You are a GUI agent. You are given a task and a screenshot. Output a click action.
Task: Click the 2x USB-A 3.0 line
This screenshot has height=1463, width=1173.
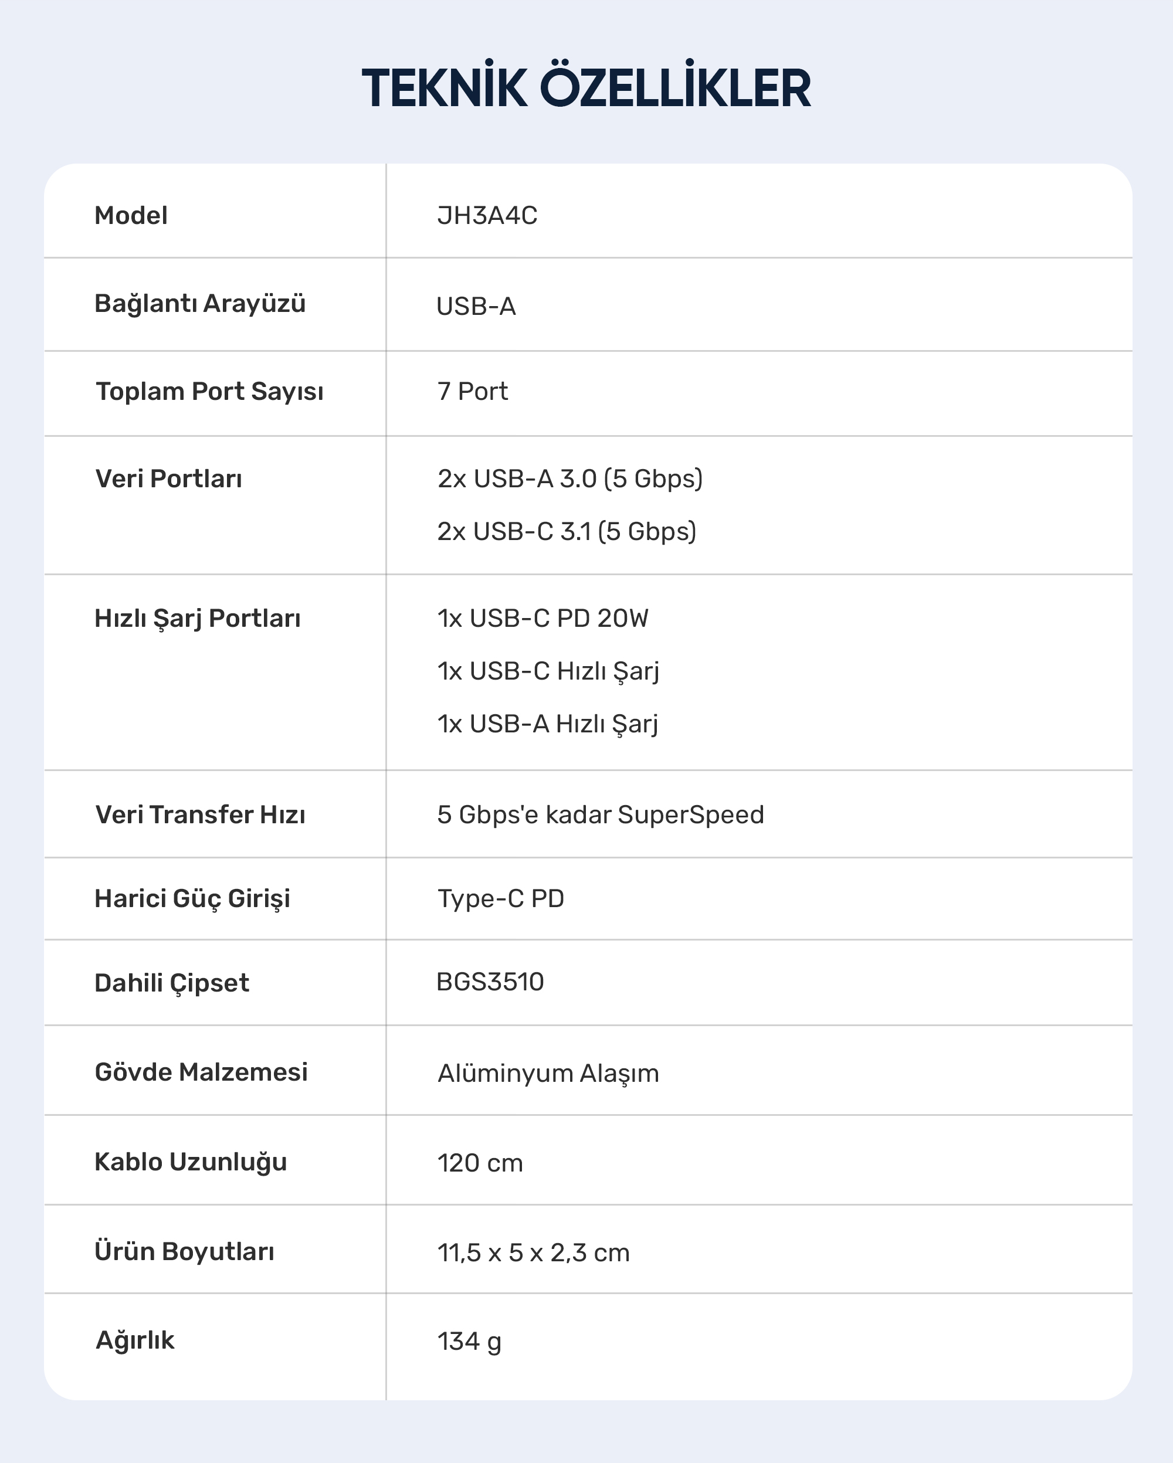(x=570, y=479)
